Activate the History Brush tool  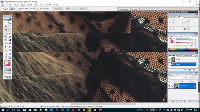(10, 37)
